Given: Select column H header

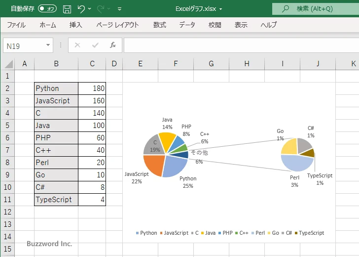Looking at the screenshot, I should point(247,64).
